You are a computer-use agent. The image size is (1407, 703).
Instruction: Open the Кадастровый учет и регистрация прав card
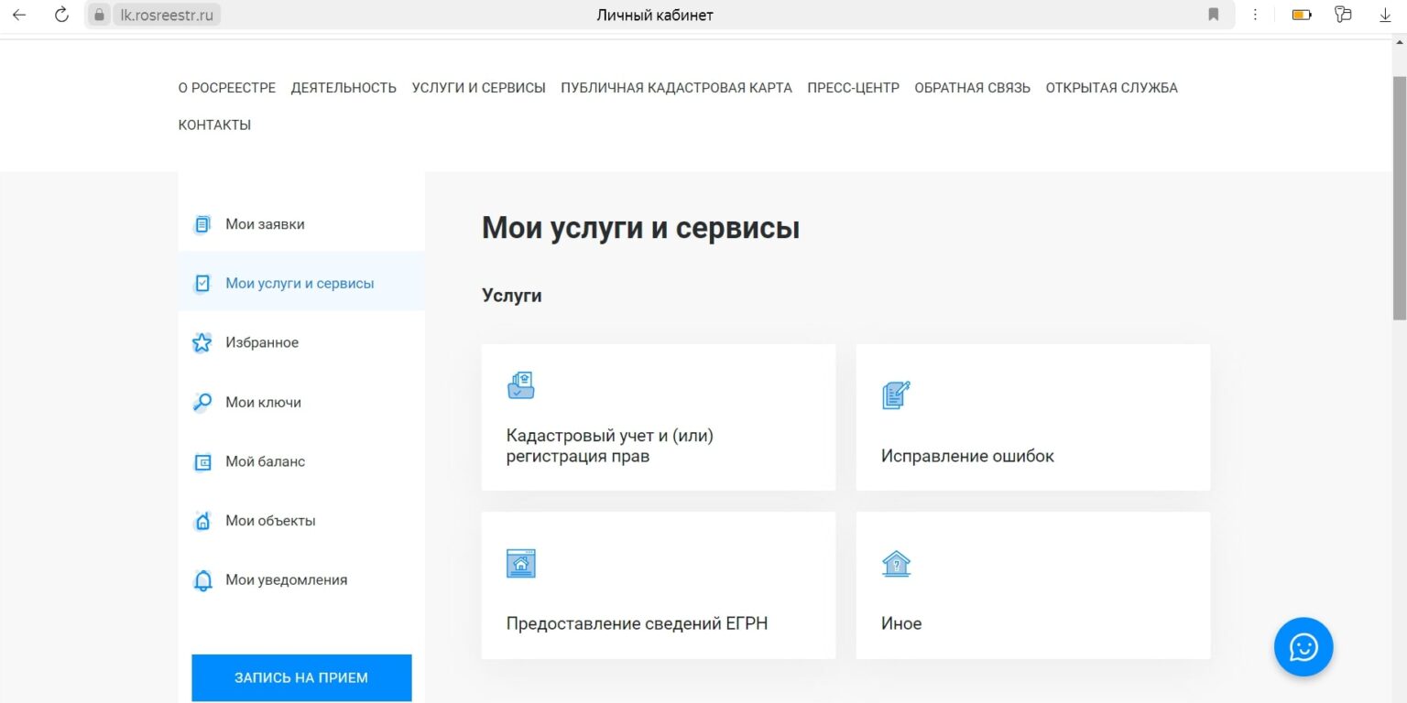(659, 417)
